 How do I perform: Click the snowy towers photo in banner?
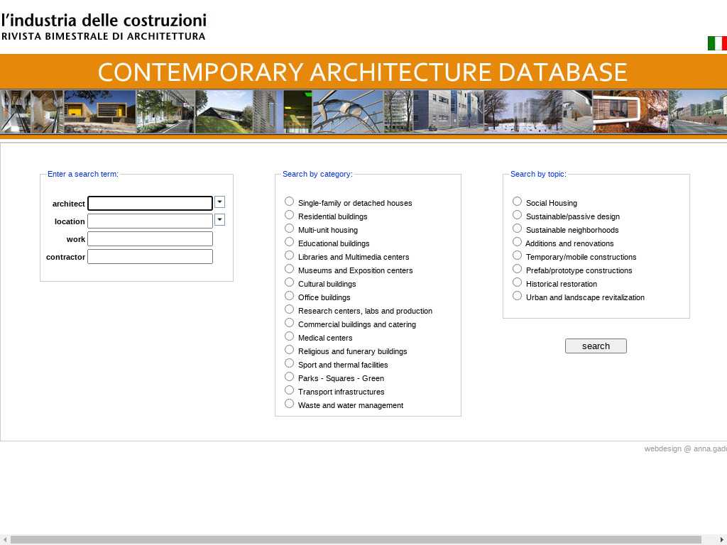click(x=523, y=111)
